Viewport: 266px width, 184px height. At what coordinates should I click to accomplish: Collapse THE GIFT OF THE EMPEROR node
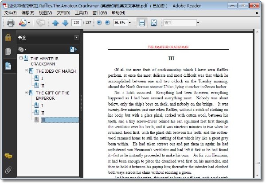click(x=26, y=92)
